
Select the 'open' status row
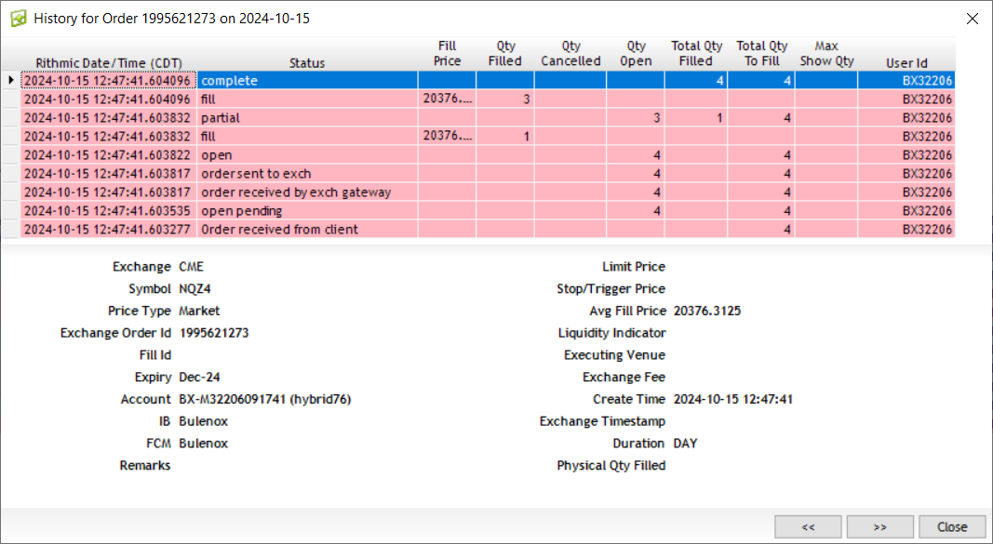point(488,155)
